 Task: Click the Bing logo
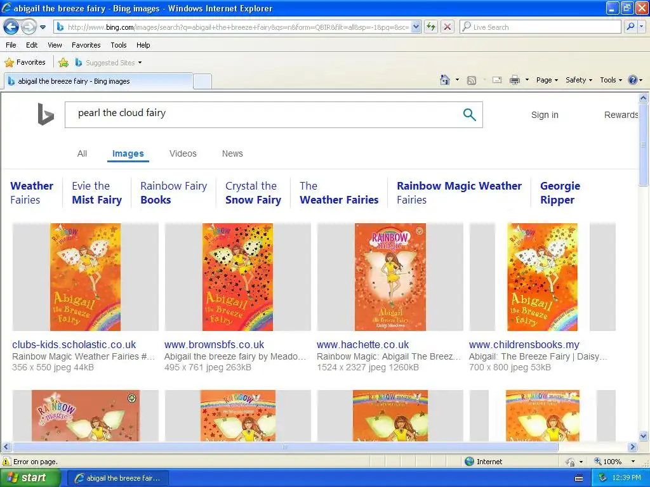46,114
